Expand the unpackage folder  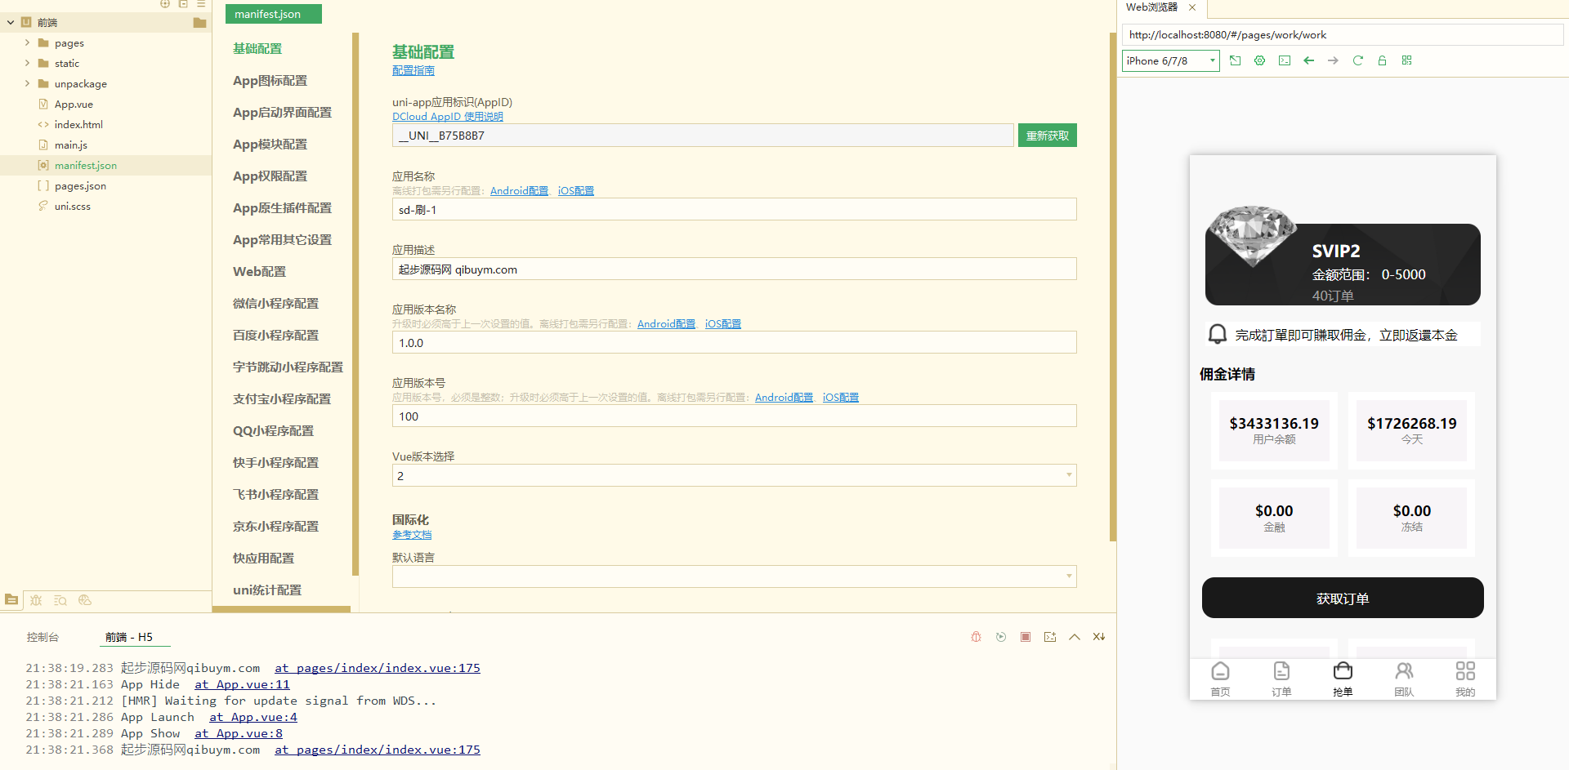(x=27, y=83)
